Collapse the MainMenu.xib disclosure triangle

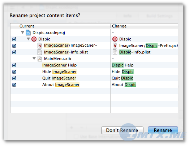click(x=34, y=59)
